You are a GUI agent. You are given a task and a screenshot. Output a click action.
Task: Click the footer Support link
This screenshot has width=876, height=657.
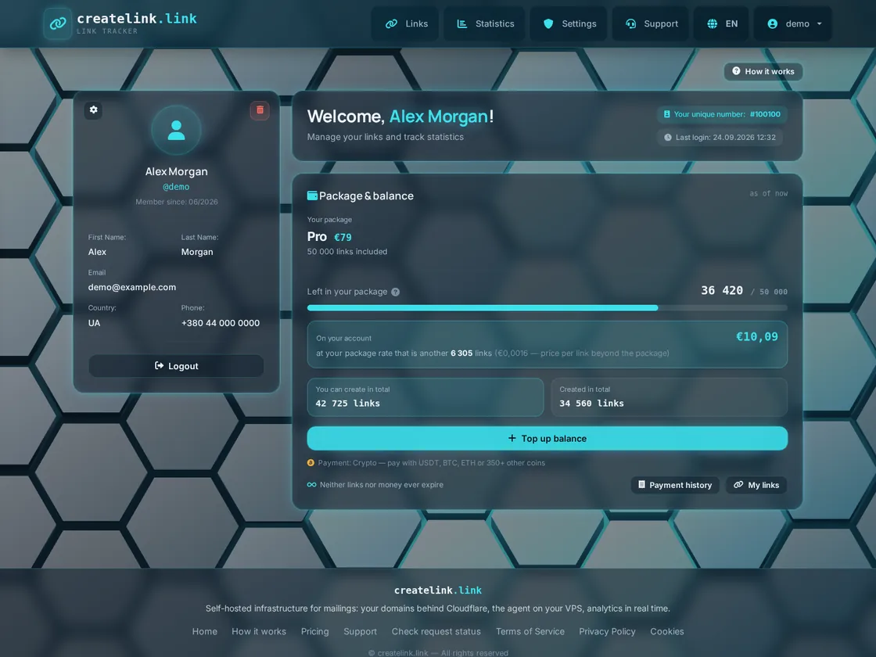pyautogui.click(x=360, y=631)
